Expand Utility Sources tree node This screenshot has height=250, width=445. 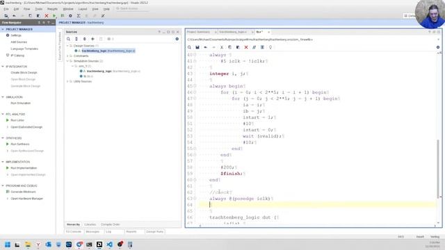67,81
